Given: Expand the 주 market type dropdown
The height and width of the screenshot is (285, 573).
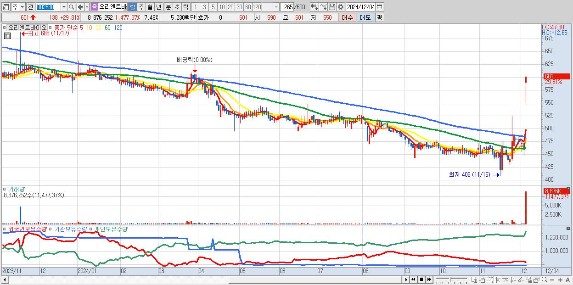Looking at the screenshot, I should click(x=22, y=7).
